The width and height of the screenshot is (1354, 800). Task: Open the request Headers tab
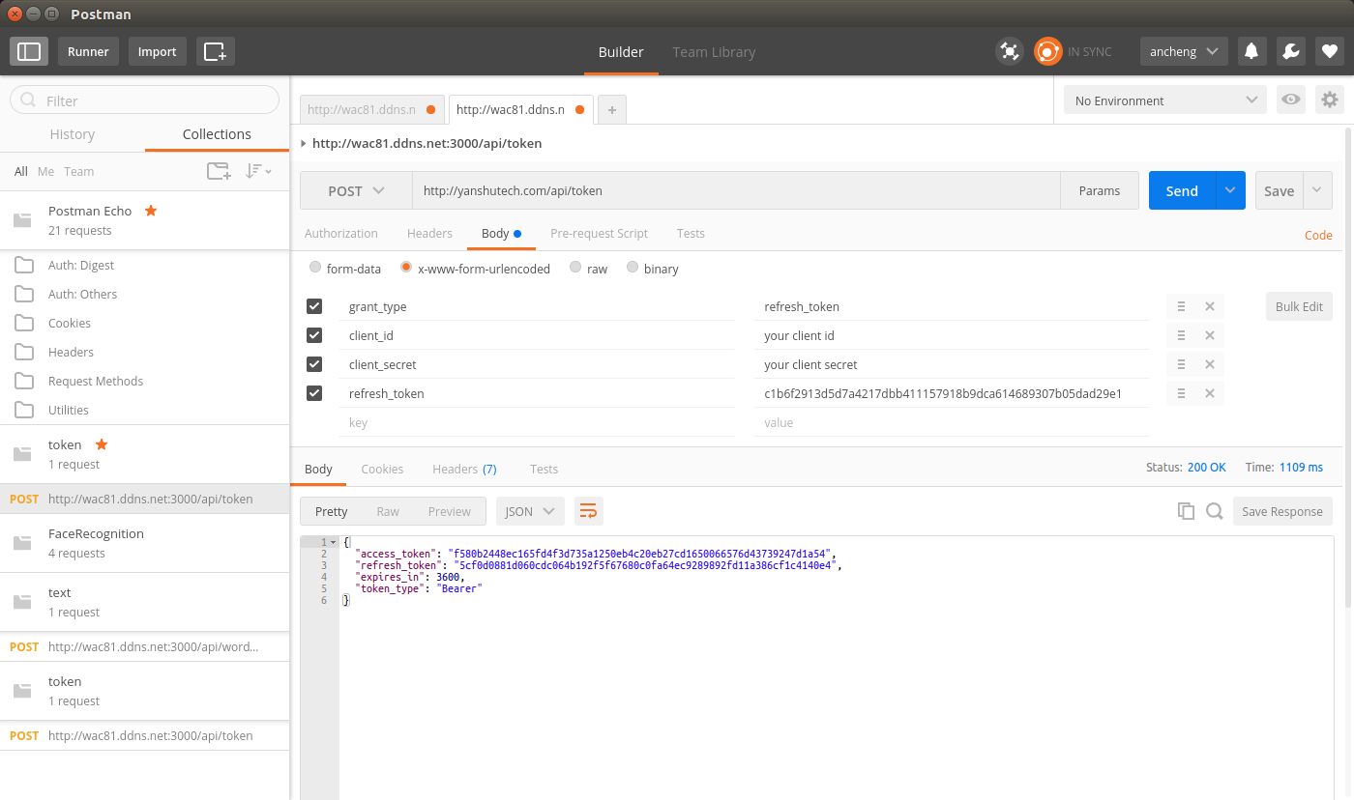click(429, 233)
